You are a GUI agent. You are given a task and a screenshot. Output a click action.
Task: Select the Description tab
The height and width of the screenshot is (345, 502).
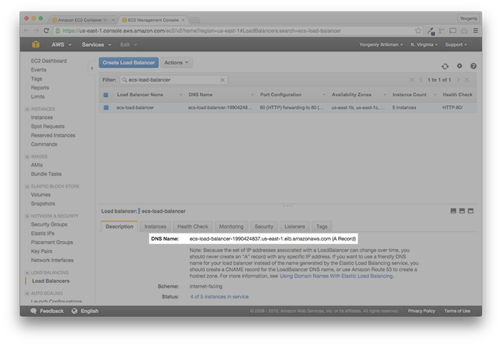120,226
